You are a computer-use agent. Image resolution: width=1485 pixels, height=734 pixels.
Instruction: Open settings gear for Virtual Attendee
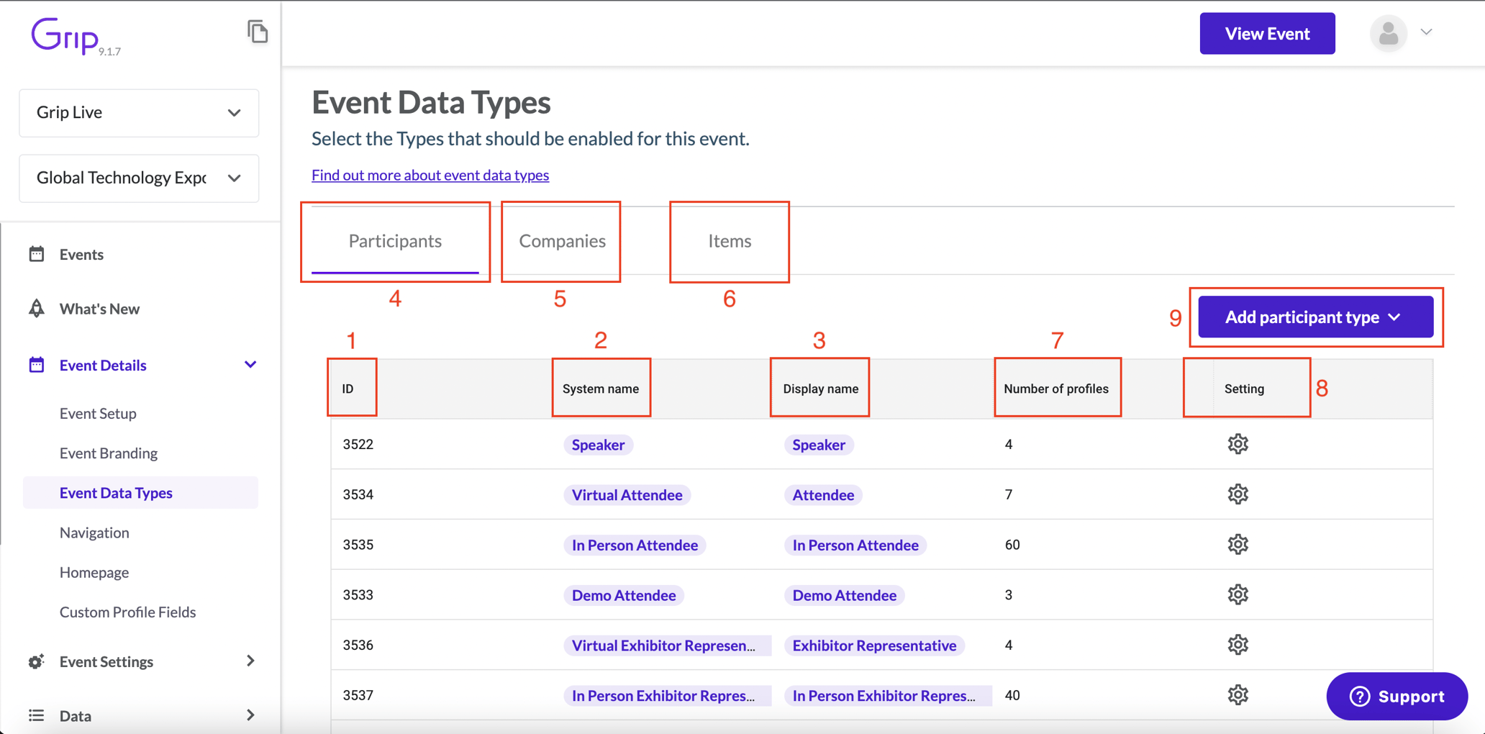(1237, 494)
